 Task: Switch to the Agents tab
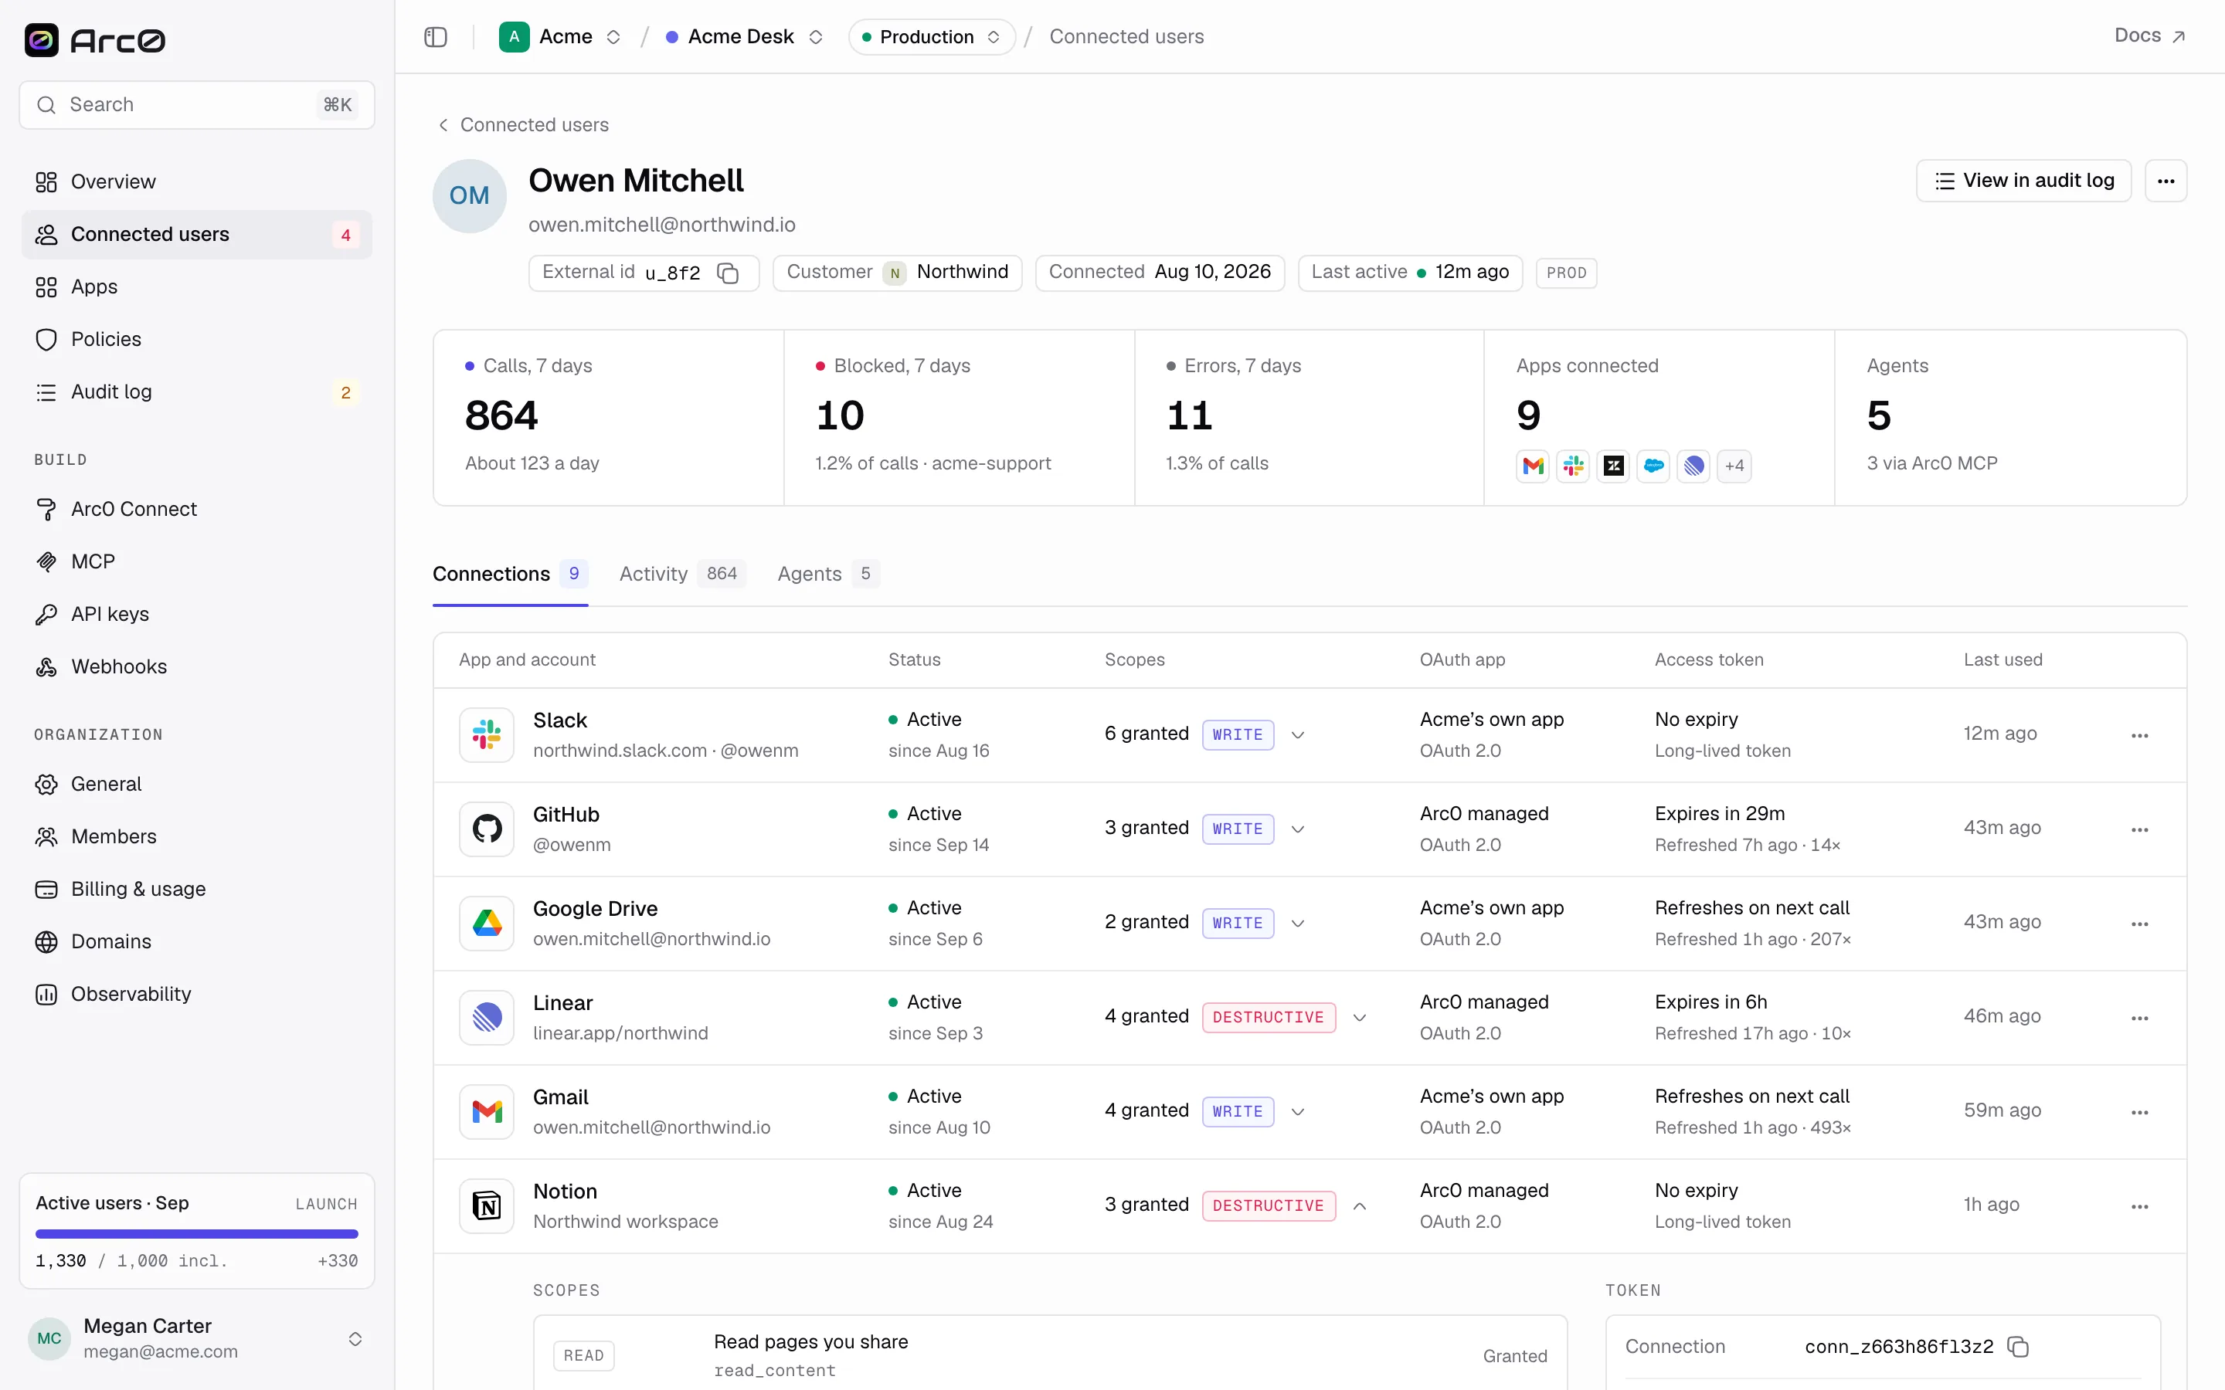[x=828, y=574]
